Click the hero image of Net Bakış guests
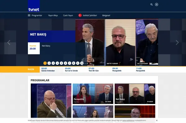 click(117, 42)
